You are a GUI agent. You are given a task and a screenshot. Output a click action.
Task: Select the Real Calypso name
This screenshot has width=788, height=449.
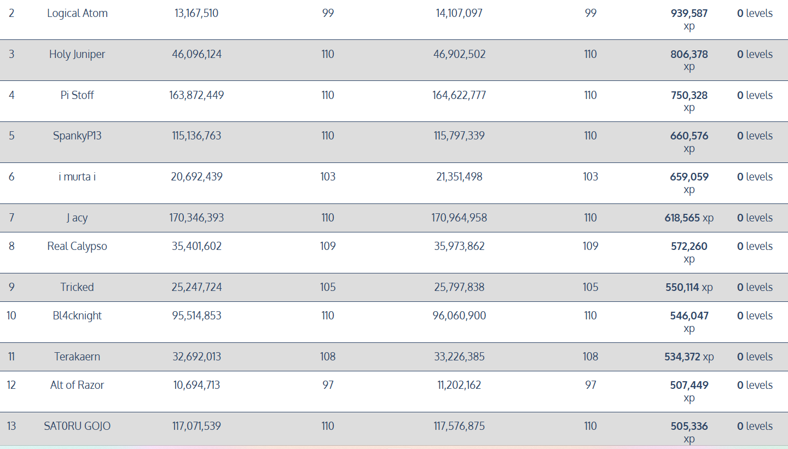77,246
